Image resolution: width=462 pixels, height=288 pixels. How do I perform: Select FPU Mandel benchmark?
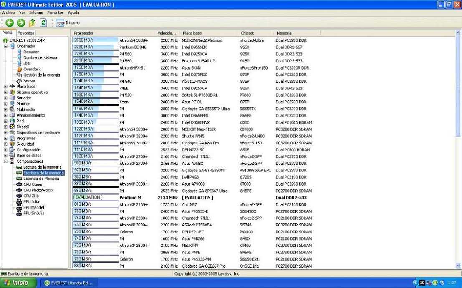[33, 208]
